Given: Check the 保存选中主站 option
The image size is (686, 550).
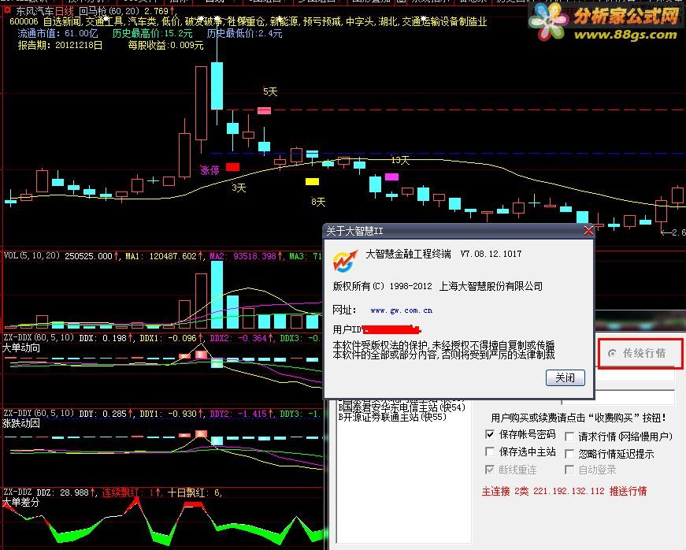Looking at the screenshot, I should click(490, 452).
